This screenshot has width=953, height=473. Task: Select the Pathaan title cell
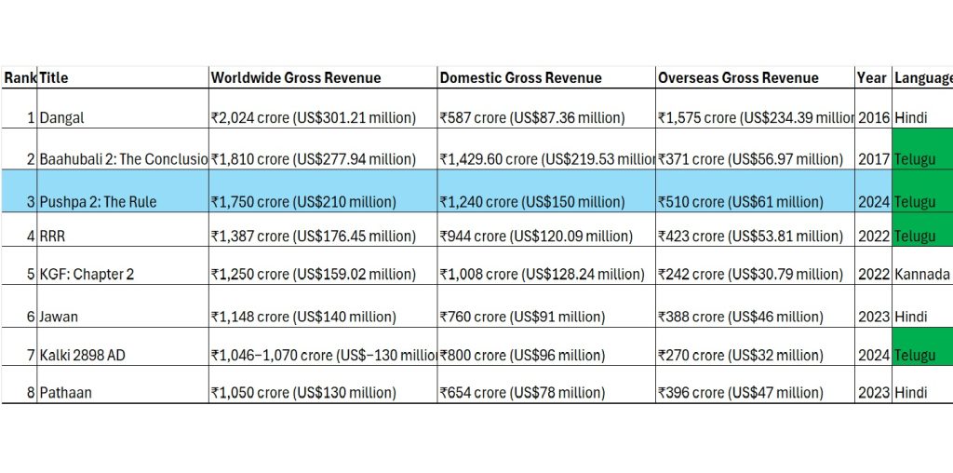(x=123, y=385)
